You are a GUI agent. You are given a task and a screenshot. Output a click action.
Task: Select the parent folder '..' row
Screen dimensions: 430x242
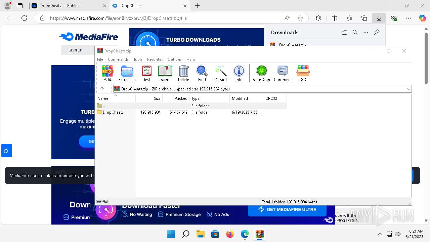click(191, 106)
